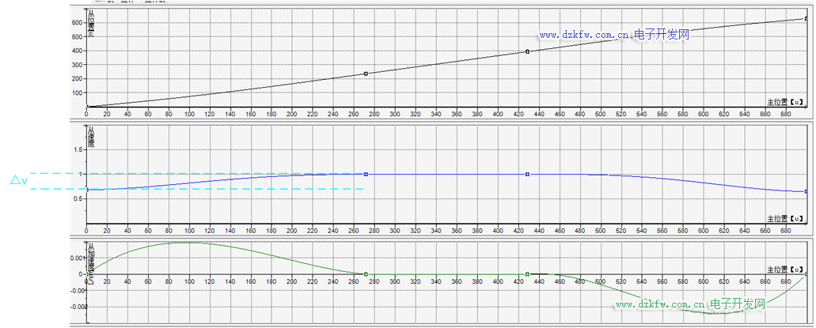Click velocity curve start point at master 0
The image size is (816, 328).
click(87, 190)
